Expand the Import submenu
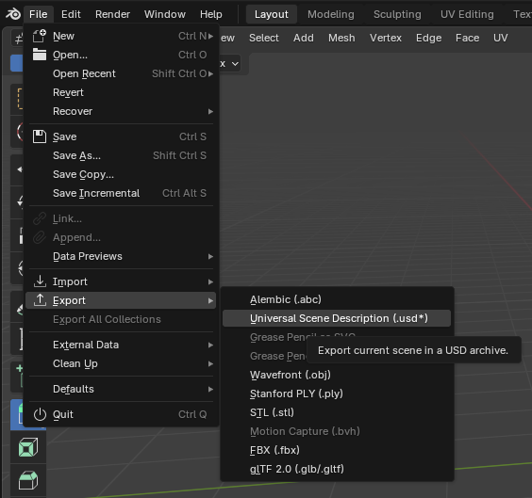This screenshot has width=532, height=498. coord(210,281)
